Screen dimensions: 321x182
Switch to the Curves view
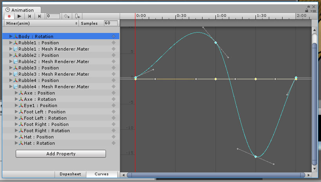(x=102, y=174)
